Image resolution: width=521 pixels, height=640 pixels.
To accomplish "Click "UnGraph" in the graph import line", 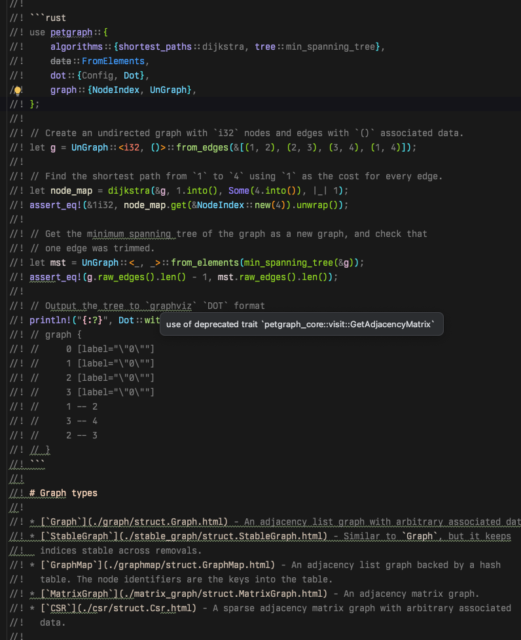I will [x=168, y=90].
